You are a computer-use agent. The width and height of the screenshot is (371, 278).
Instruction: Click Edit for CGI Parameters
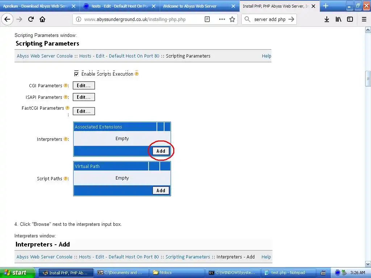[84, 85]
